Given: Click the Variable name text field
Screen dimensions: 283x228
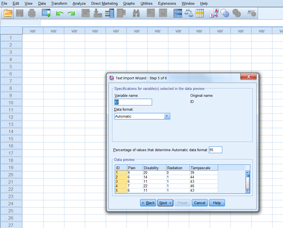Looking at the screenshot, I should click(x=133, y=102).
